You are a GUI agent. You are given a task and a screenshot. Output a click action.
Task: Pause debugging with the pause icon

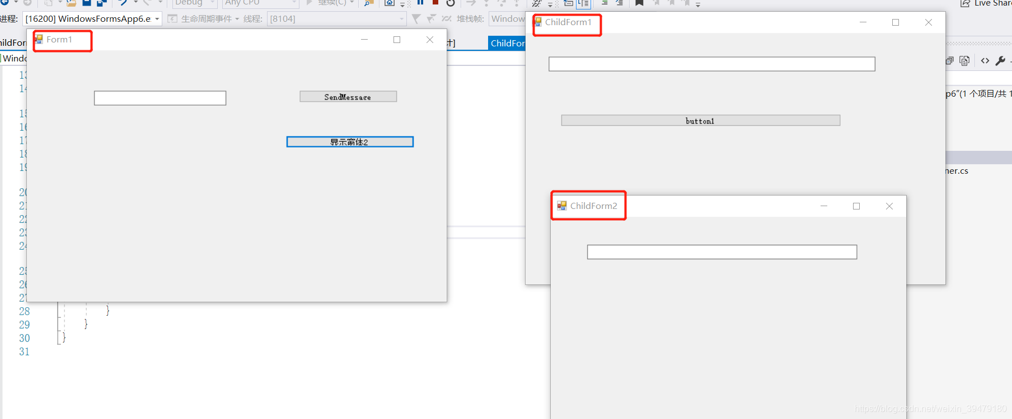point(420,2)
